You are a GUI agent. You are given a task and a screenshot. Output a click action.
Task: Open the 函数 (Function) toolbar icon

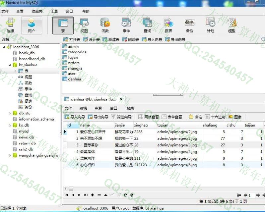[105, 26]
